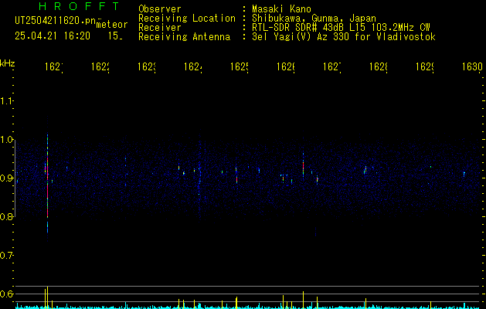486x309 pixels.
Task: Select the file name UT2504211620.pn
Action: [55, 20]
